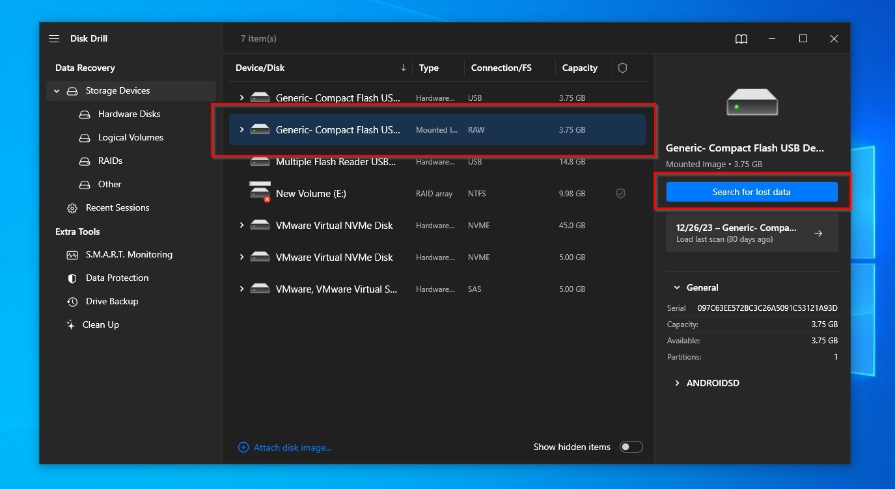Click the protection shield column header icon
The height and width of the screenshot is (489, 895).
click(622, 68)
